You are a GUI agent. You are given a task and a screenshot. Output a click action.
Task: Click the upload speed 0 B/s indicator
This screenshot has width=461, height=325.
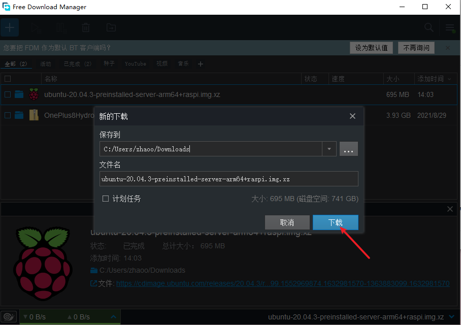point(79,317)
